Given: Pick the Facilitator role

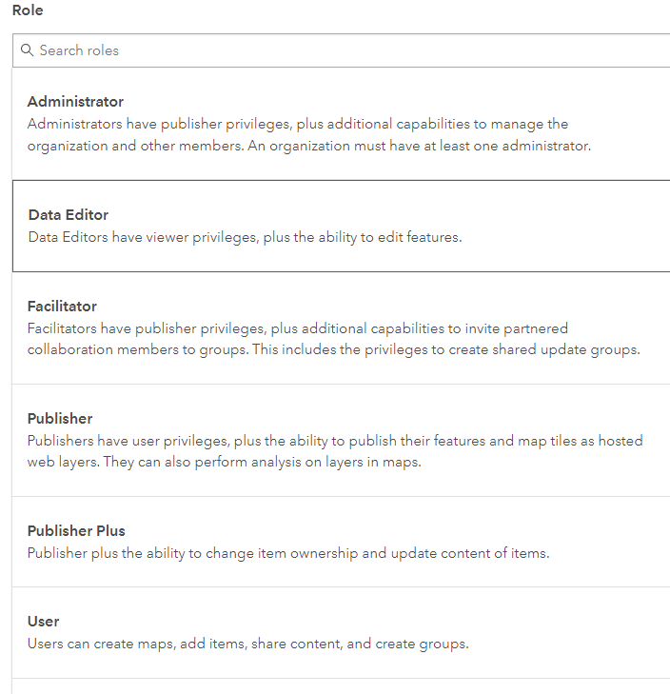Looking at the screenshot, I should (x=63, y=307).
